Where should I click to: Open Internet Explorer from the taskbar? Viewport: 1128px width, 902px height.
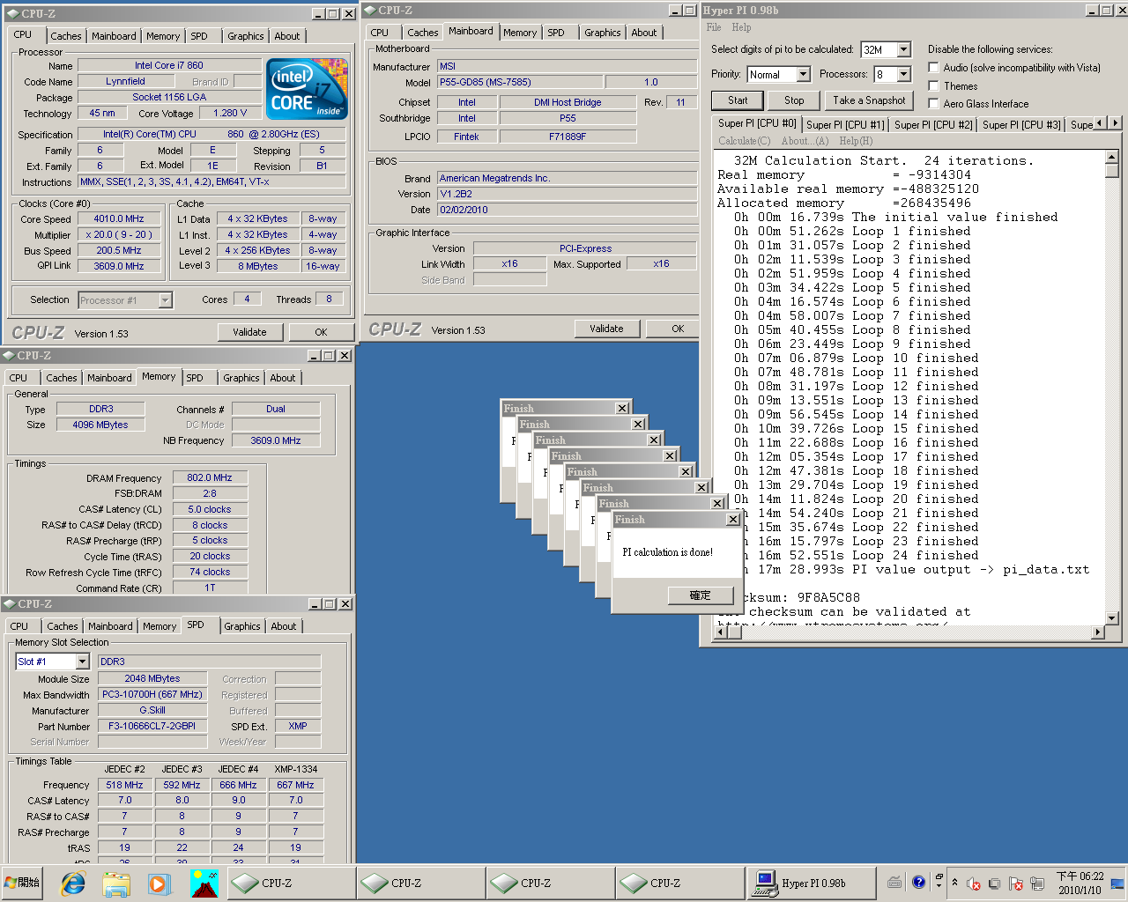(x=73, y=883)
